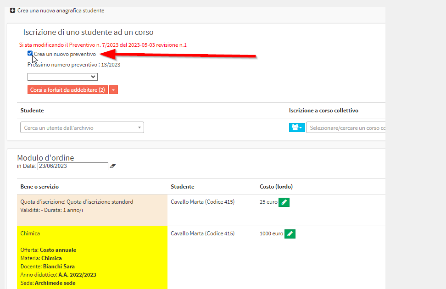Image resolution: width=446 pixels, height=289 pixels.
Task: Click the 25 euro cost value
Action: [268, 202]
